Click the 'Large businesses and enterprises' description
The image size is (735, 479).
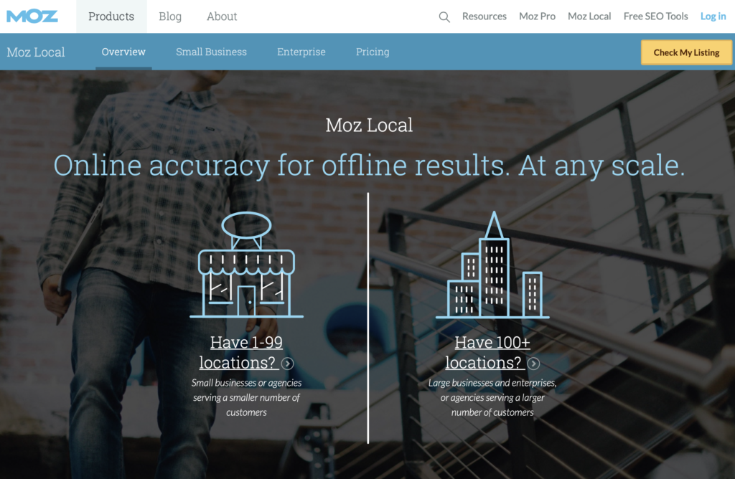pyautogui.click(x=492, y=397)
